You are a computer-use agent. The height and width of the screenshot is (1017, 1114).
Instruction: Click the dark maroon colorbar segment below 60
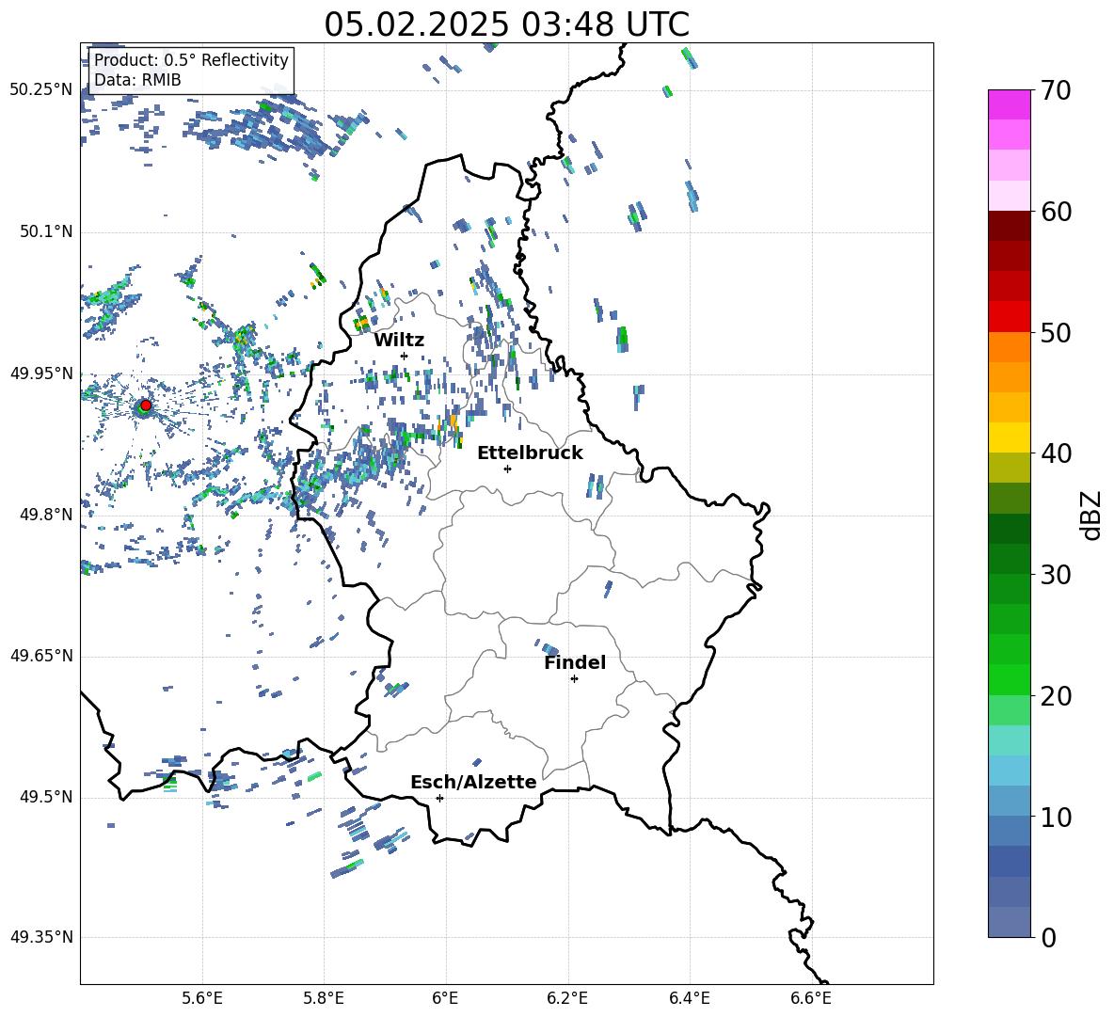point(1009,225)
